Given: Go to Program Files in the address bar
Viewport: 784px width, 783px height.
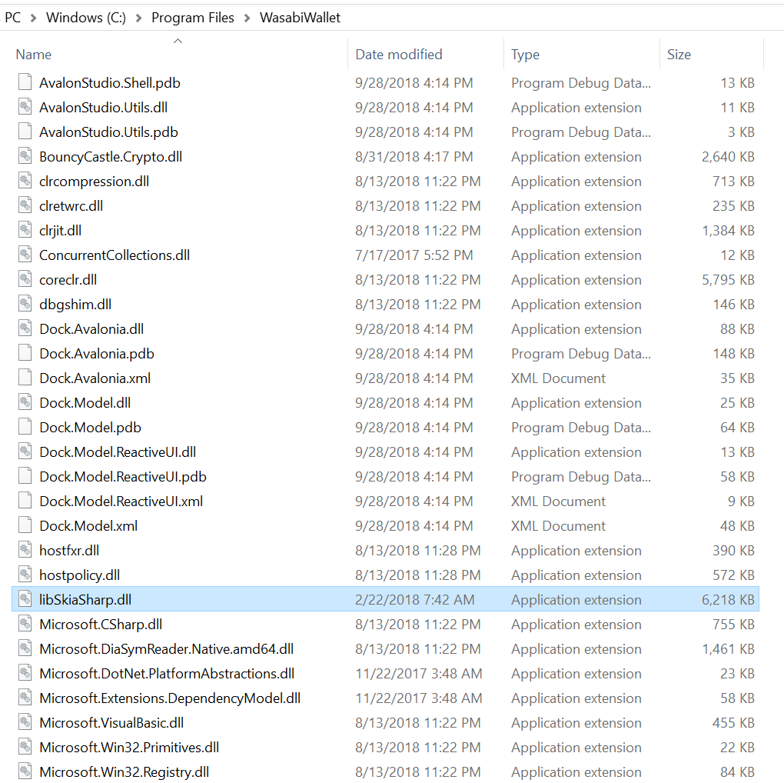Looking at the screenshot, I should 192,18.
